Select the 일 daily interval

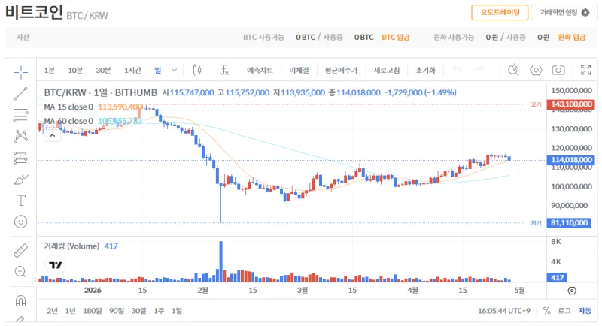click(x=158, y=70)
